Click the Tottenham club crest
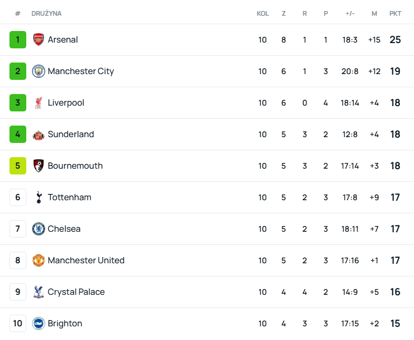 pos(38,197)
